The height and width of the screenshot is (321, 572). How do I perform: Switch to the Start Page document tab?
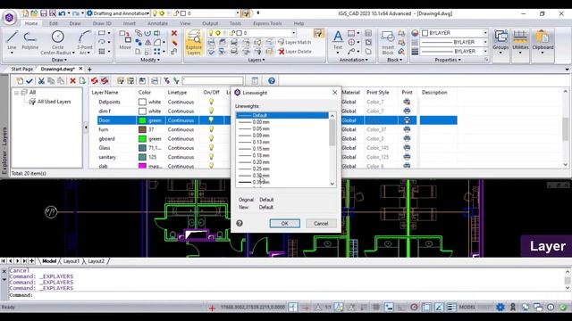coord(21,69)
